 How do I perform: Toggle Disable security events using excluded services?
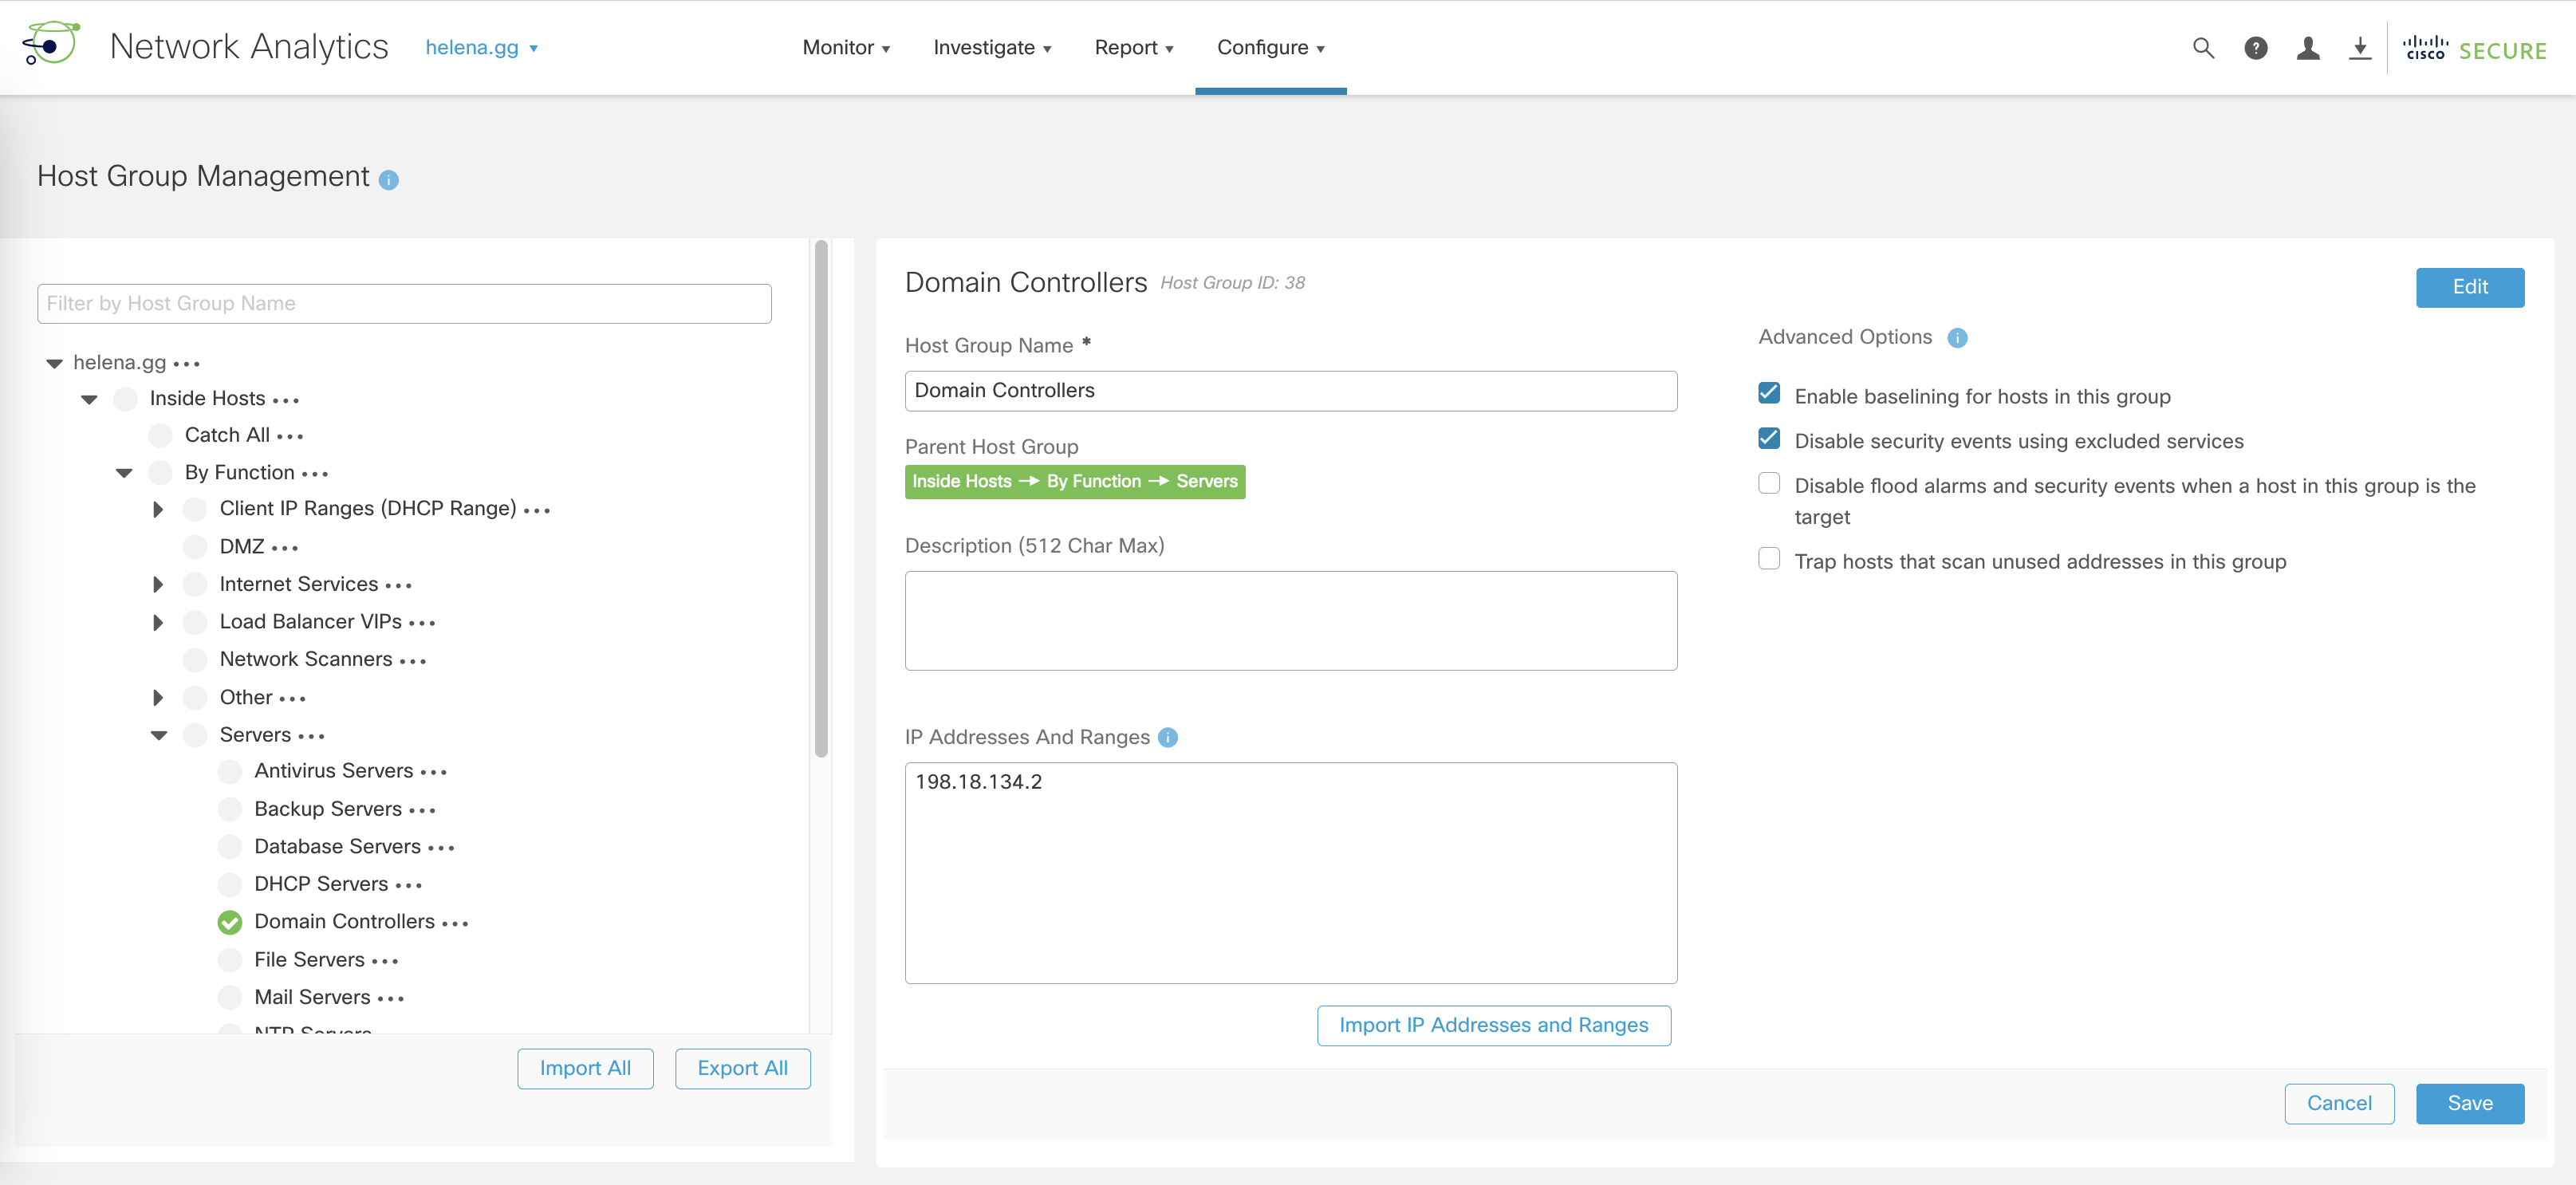(1768, 438)
